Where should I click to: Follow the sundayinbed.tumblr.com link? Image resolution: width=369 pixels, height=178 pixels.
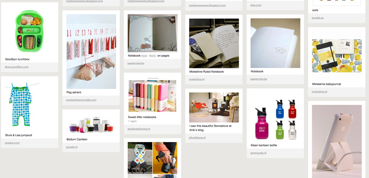(81, 100)
